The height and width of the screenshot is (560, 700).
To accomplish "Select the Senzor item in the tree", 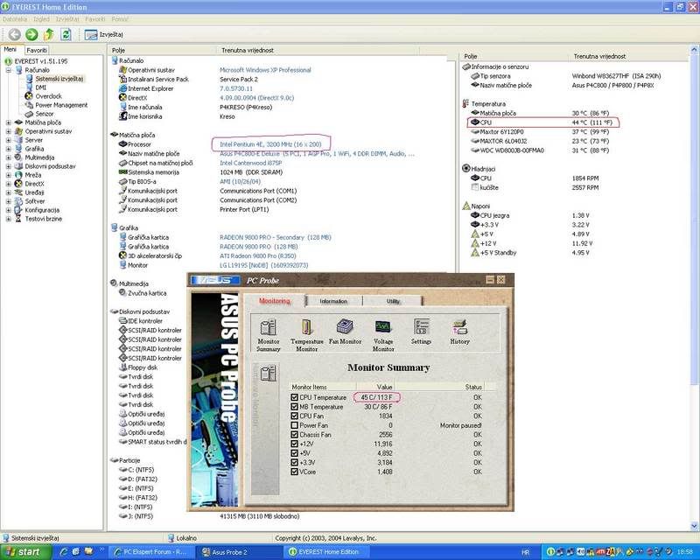I will point(45,114).
